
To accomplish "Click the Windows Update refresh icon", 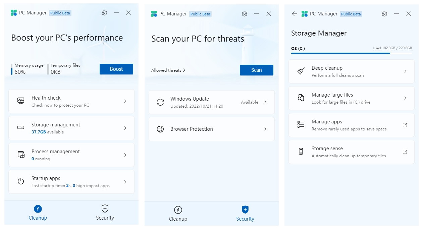I will 160,102.
